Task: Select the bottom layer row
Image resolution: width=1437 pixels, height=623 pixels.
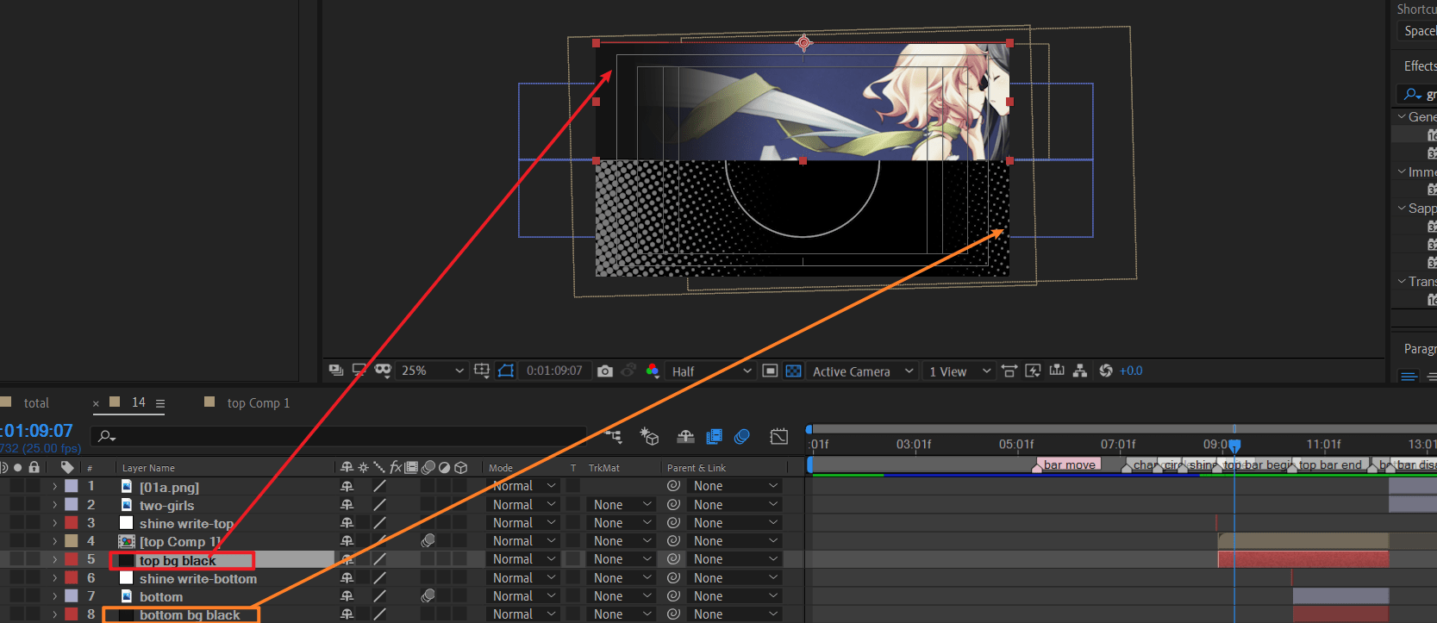Action: point(161,596)
